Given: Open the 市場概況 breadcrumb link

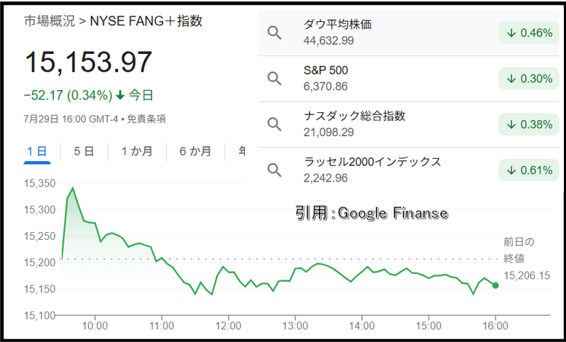Looking at the screenshot, I should click(50, 21).
